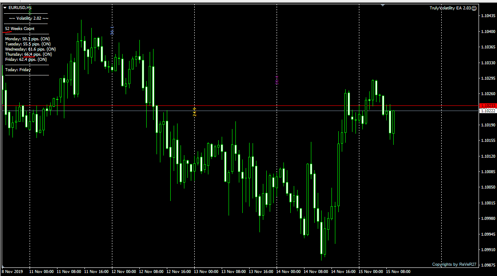497x276 pixels.
Task: Click the 1.10435 price scale label
Action: [x=488, y=16]
